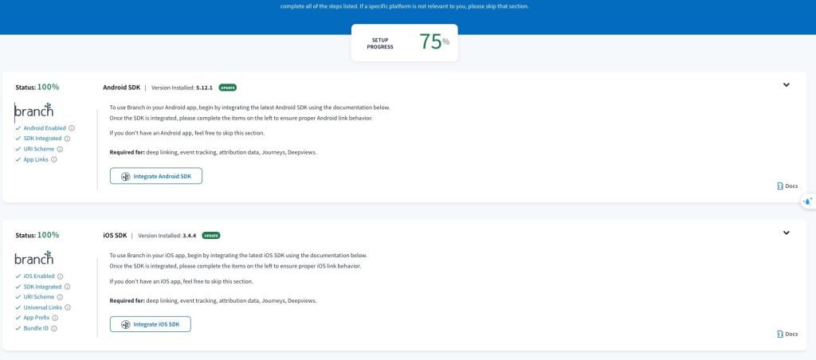816x360 pixels.
Task: Click the Android Enabled checklist item
Action: (45, 128)
